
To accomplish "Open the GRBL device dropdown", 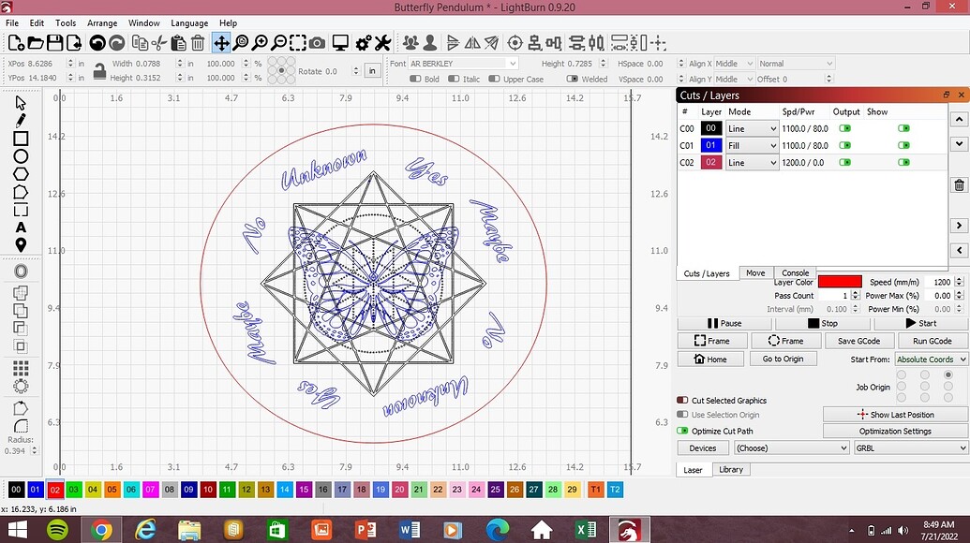I will pyautogui.click(x=911, y=448).
